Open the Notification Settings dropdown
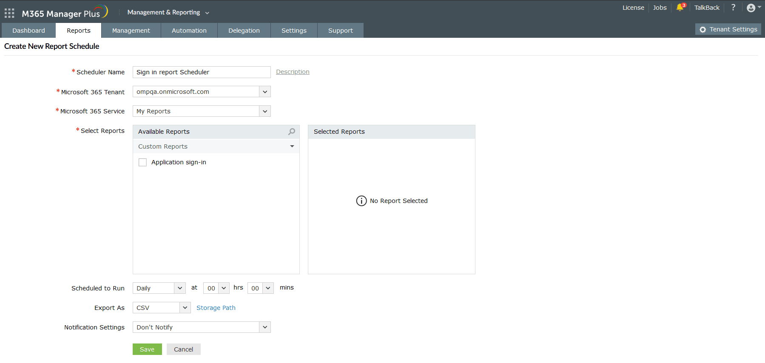 [x=202, y=327]
